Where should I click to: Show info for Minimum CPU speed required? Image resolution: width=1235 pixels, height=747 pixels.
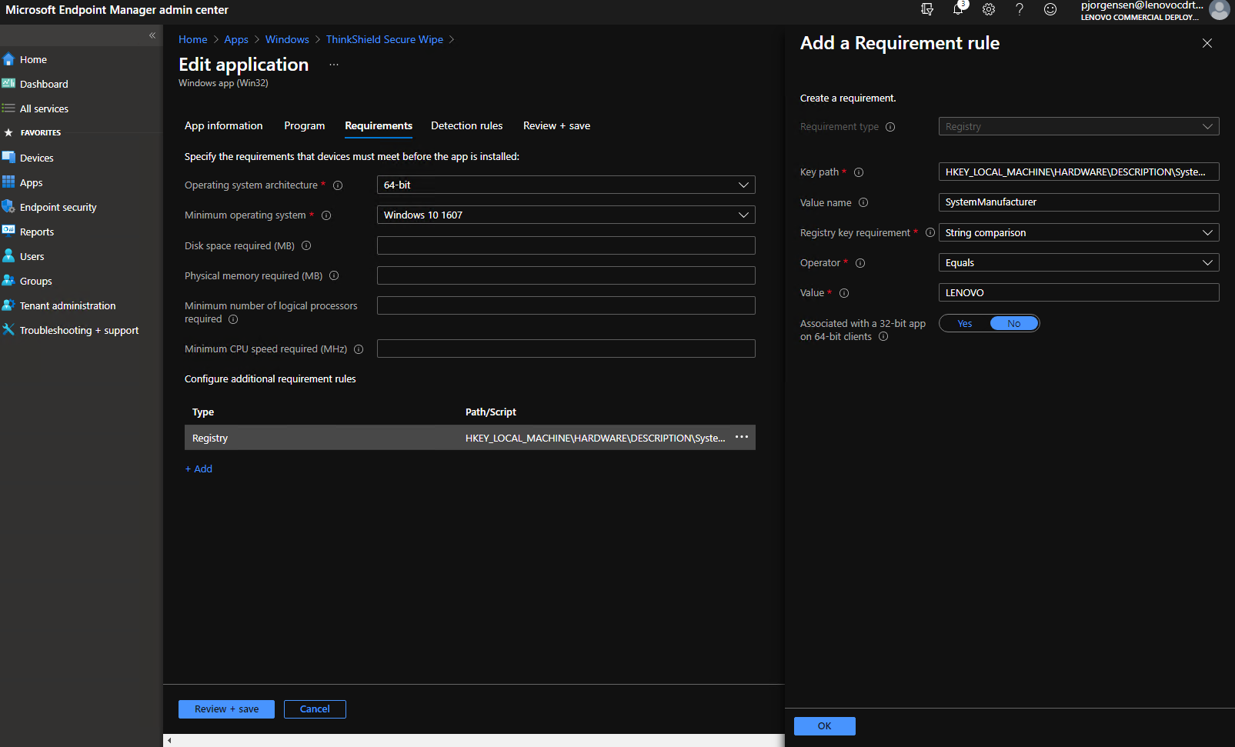(x=359, y=349)
